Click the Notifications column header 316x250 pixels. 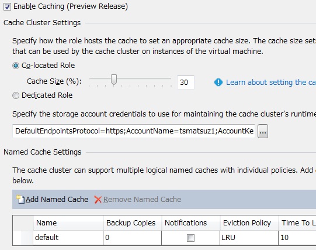click(190, 223)
